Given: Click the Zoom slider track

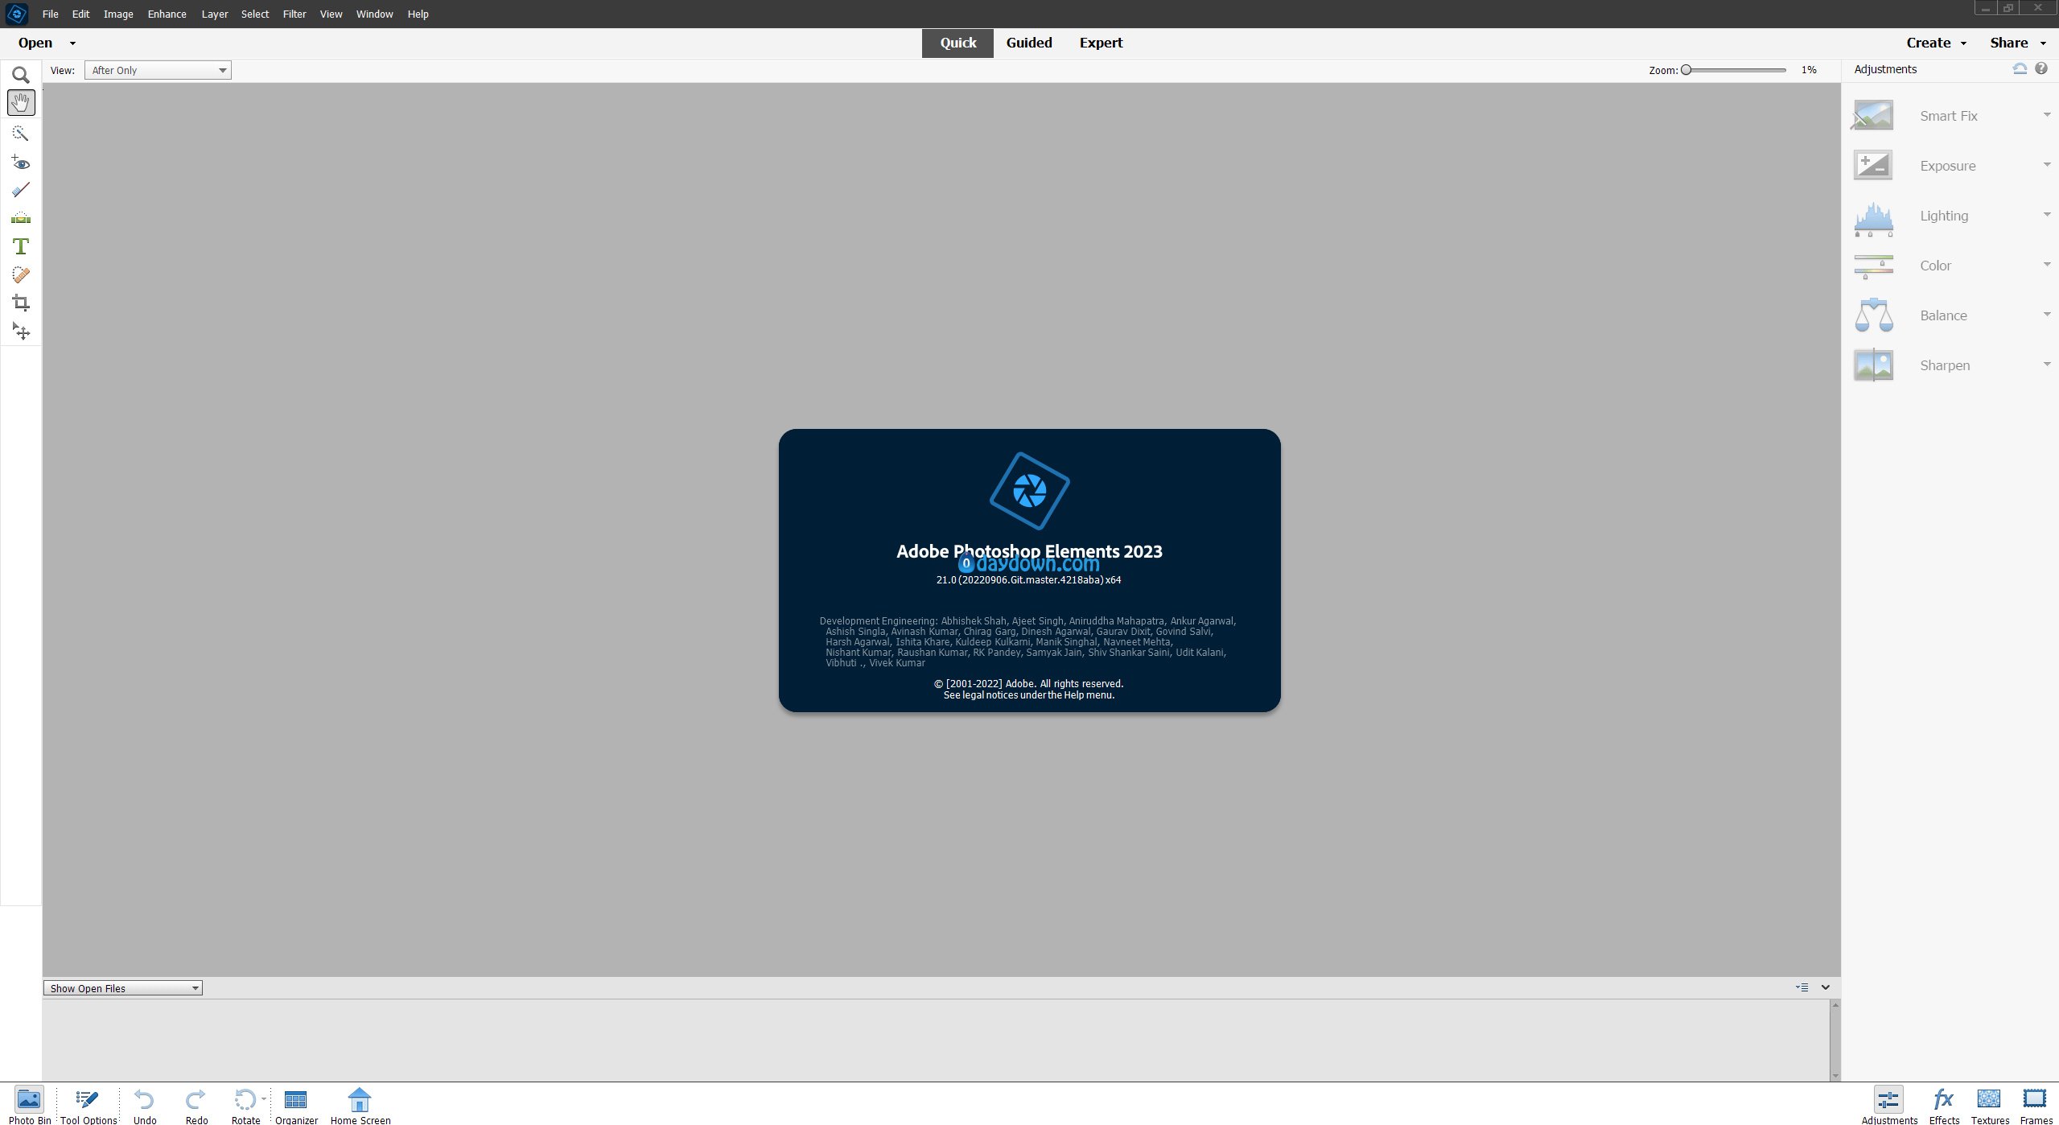Looking at the screenshot, I should pos(1738,70).
